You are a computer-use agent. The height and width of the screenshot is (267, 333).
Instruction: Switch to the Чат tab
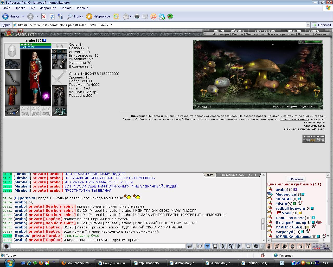(210, 175)
